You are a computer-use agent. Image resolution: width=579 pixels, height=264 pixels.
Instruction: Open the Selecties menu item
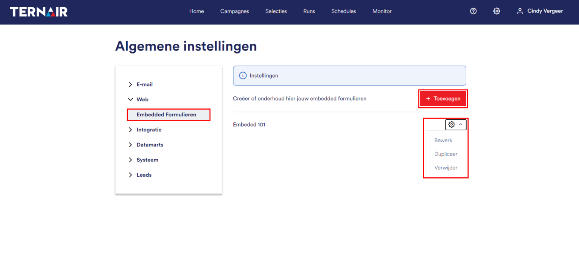(276, 11)
